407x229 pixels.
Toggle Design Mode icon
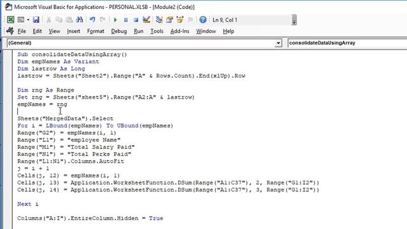point(146,20)
